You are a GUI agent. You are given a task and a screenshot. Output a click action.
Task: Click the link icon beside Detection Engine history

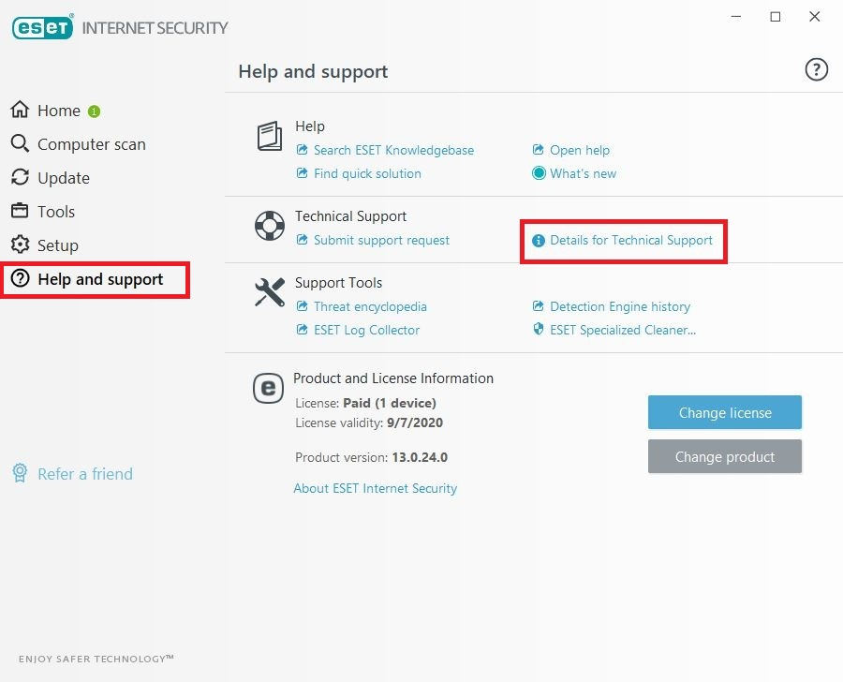tap(539, 305)
